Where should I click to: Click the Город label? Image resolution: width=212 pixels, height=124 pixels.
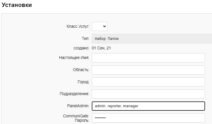[x=83, y=82]
